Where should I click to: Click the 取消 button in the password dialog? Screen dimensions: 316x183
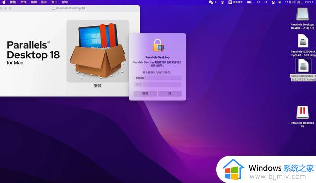point(145,93)
